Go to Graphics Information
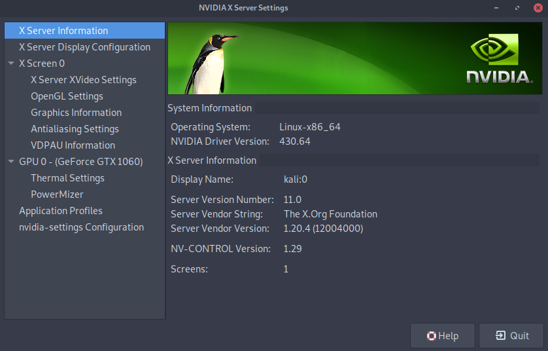Image resolution: width=548 pixels, height=351 pixels. [76, 113]
